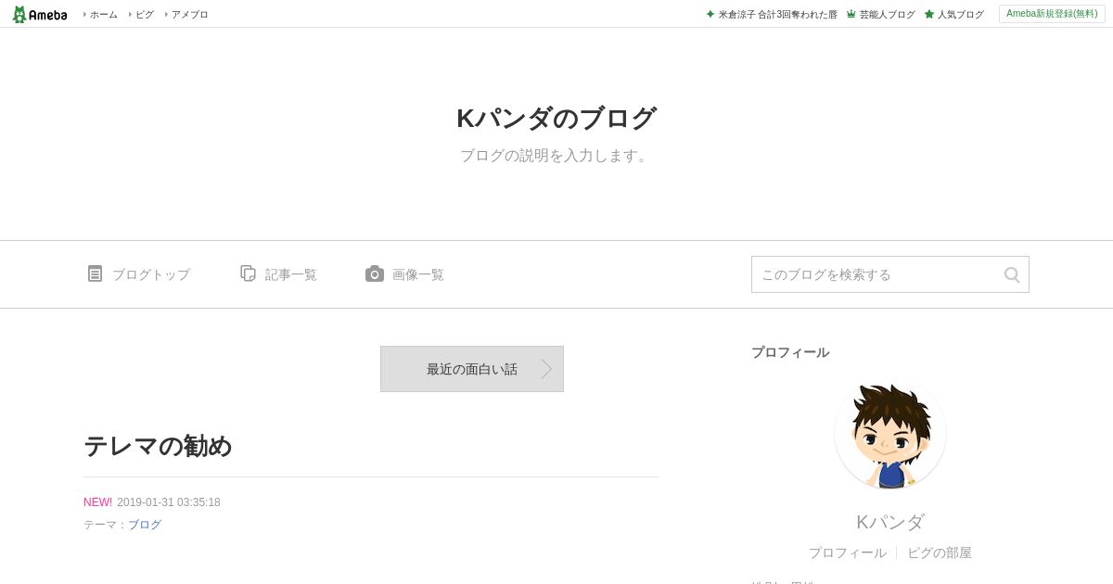
Task: Click the sparkle icon before 米倉涼子 headline
Action: pyautogui.click(x=710, y=14)
